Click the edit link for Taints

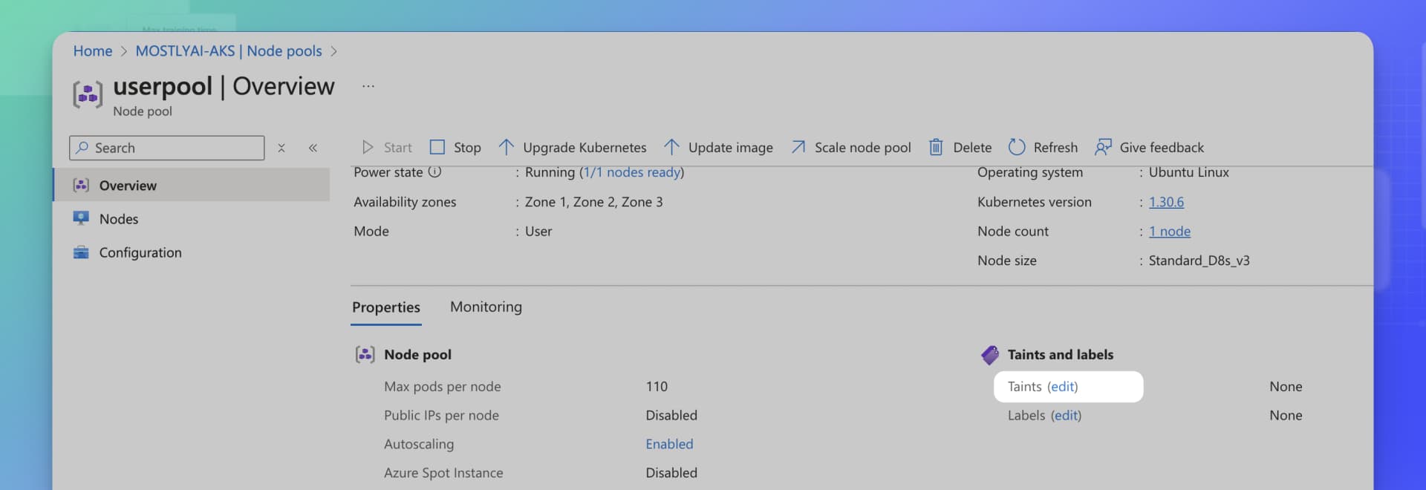[x=1062, y=387]
